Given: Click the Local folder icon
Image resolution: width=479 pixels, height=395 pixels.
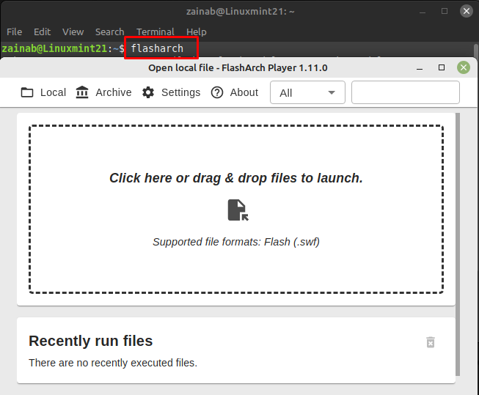Looking at the screenshot, I should pos(27,92).
